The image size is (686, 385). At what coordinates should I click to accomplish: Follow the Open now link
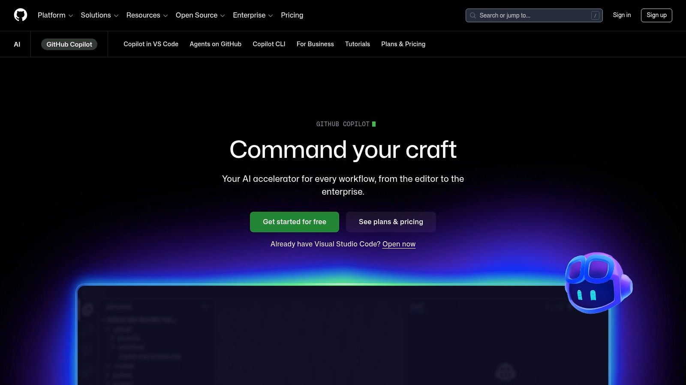pos(399,244)
